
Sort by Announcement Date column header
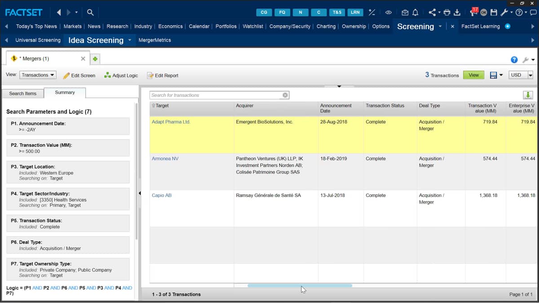tap(340, 108)
